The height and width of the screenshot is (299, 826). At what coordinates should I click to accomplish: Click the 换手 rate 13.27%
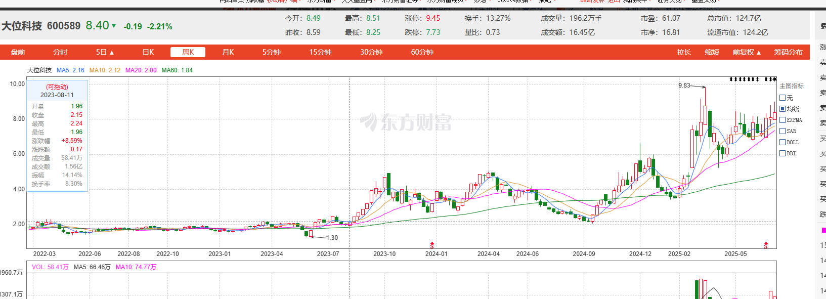tap(498, 18)
